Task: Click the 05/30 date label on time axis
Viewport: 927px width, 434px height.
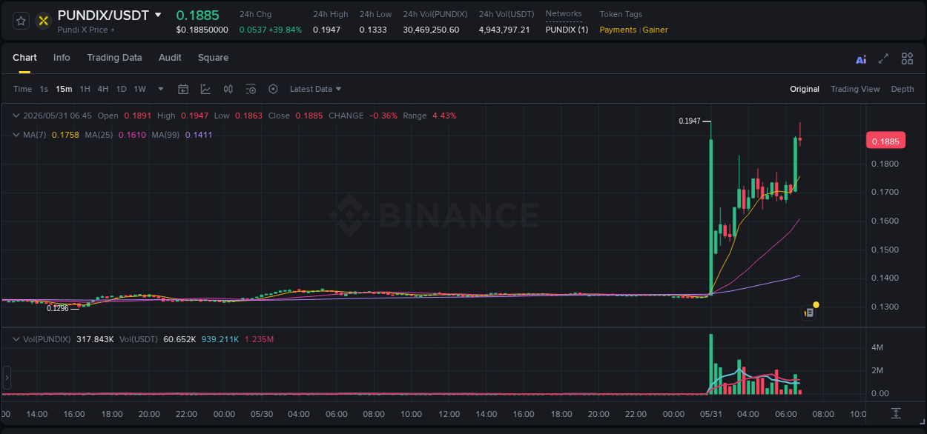Action: (x=261, y=414)
